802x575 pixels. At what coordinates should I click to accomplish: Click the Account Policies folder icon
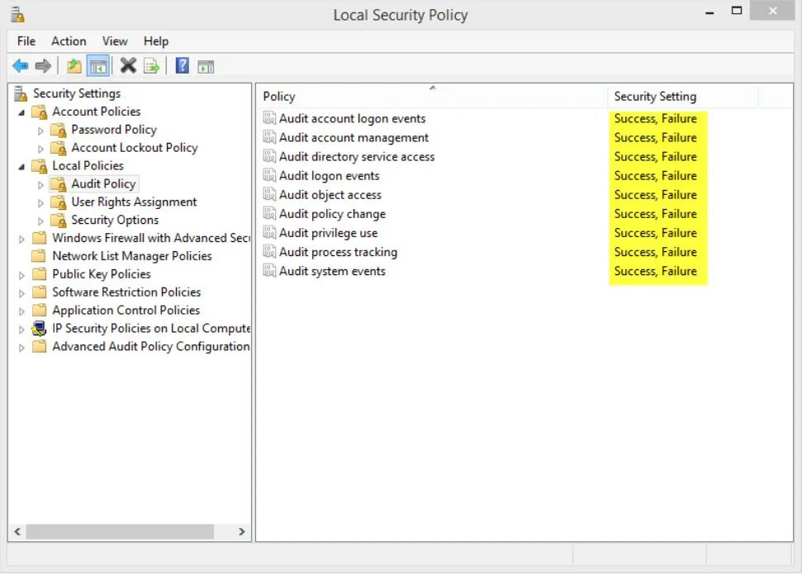(40, 112)
